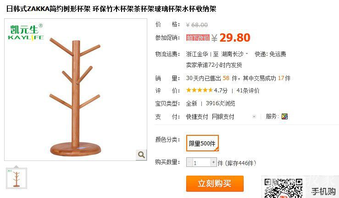The height and width of the screenshot is (198, 339).
Task: Increase quantity with the plus stepper
Action: tap(213, 162)
